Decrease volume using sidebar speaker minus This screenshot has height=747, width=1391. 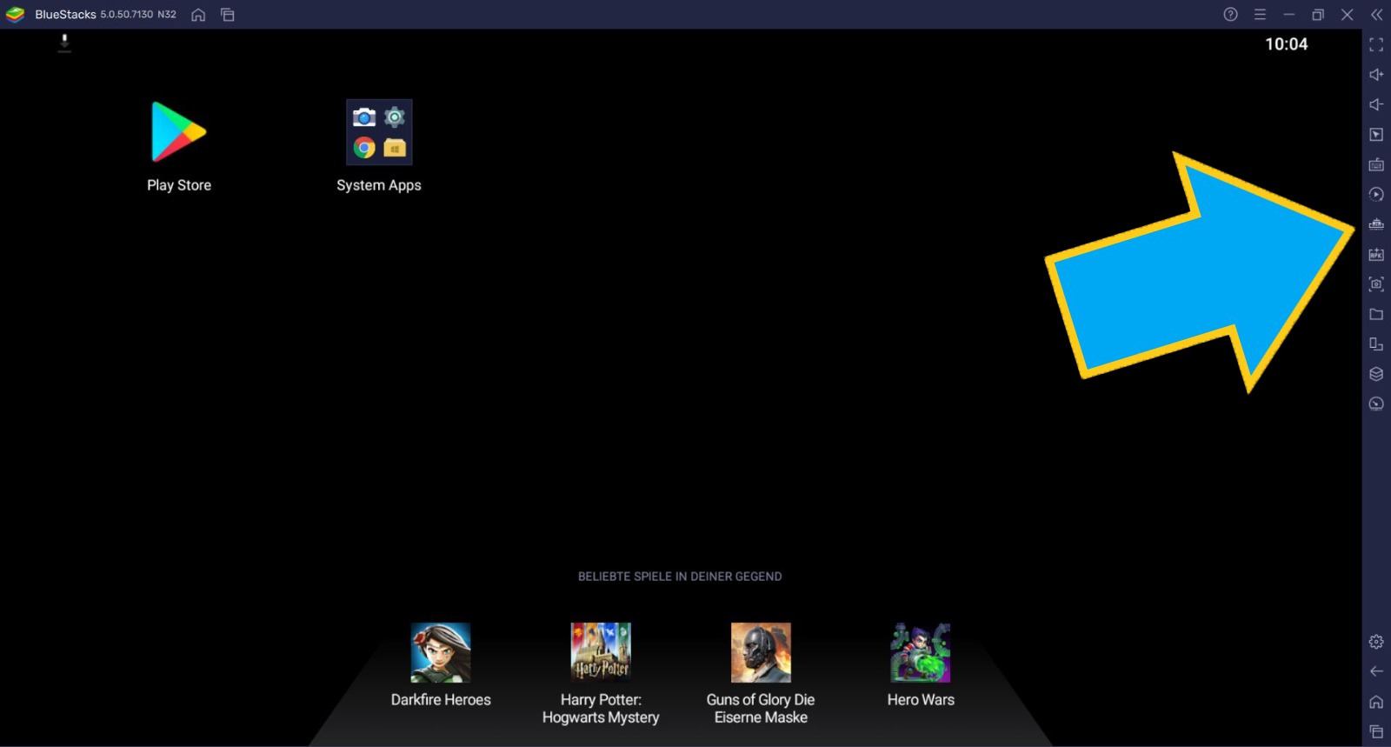point(1376,104)
